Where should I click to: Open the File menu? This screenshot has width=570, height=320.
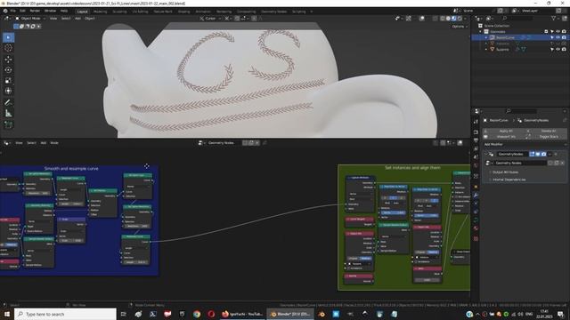(x=12, y=12)
